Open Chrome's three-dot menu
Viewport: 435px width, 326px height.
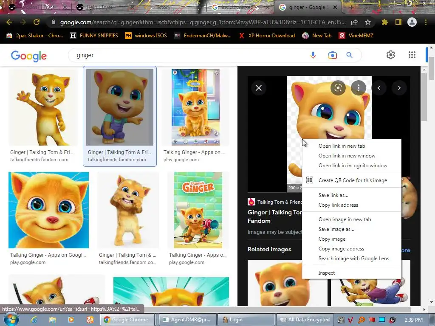(426, 22)
